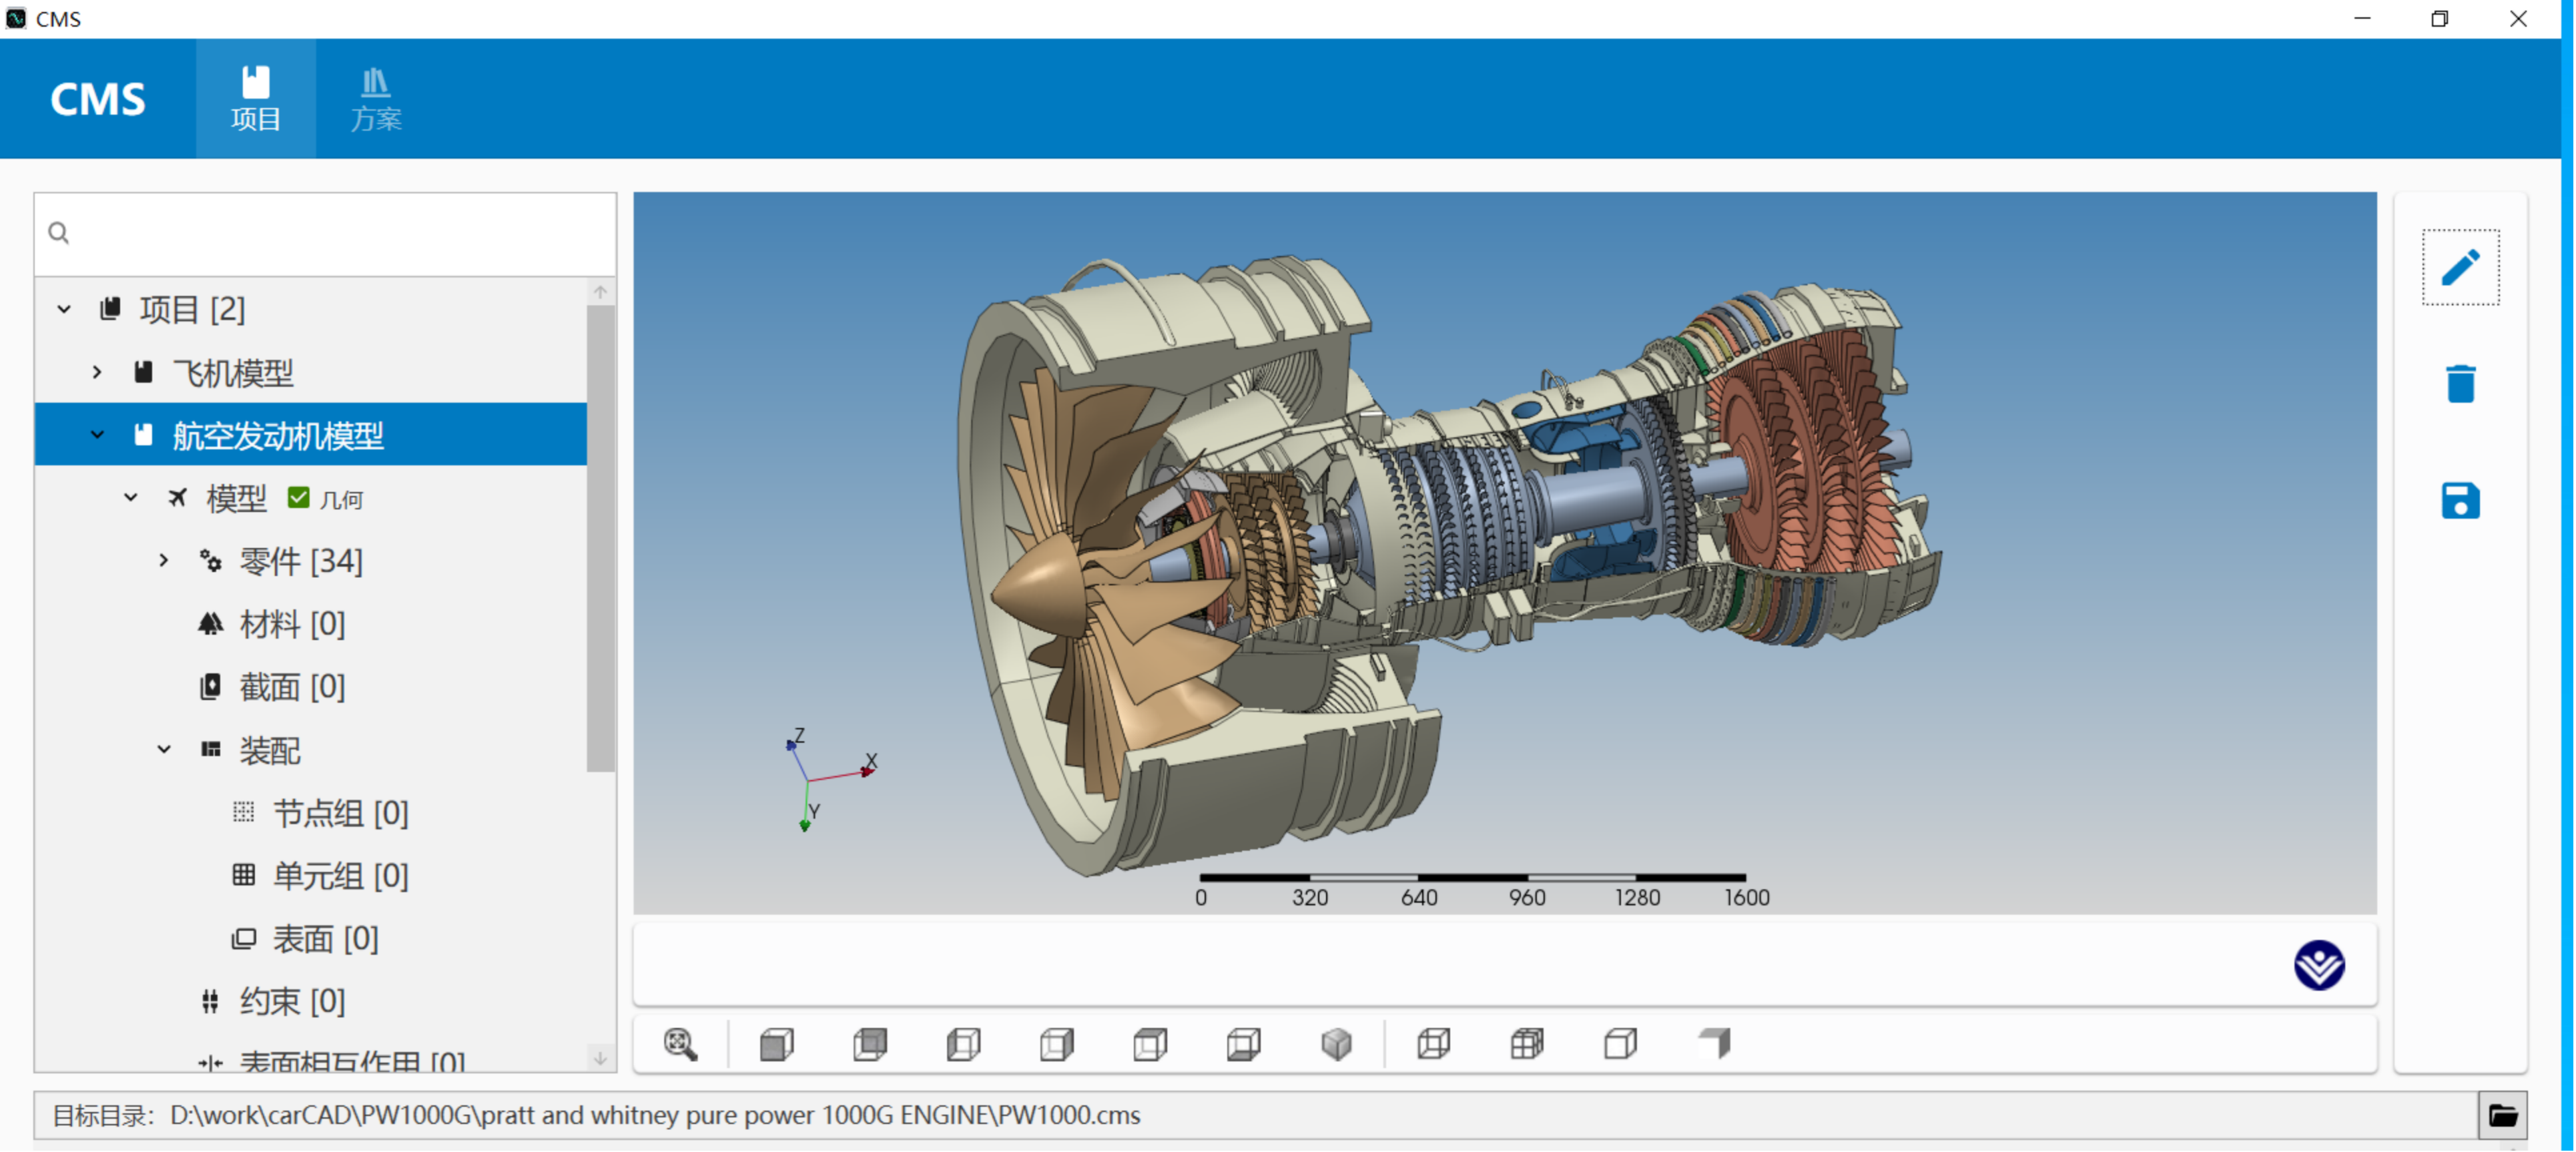2576x1152 pixels.
Task: Enable wireframe display mode icon
Action: coord(1433,1044)
